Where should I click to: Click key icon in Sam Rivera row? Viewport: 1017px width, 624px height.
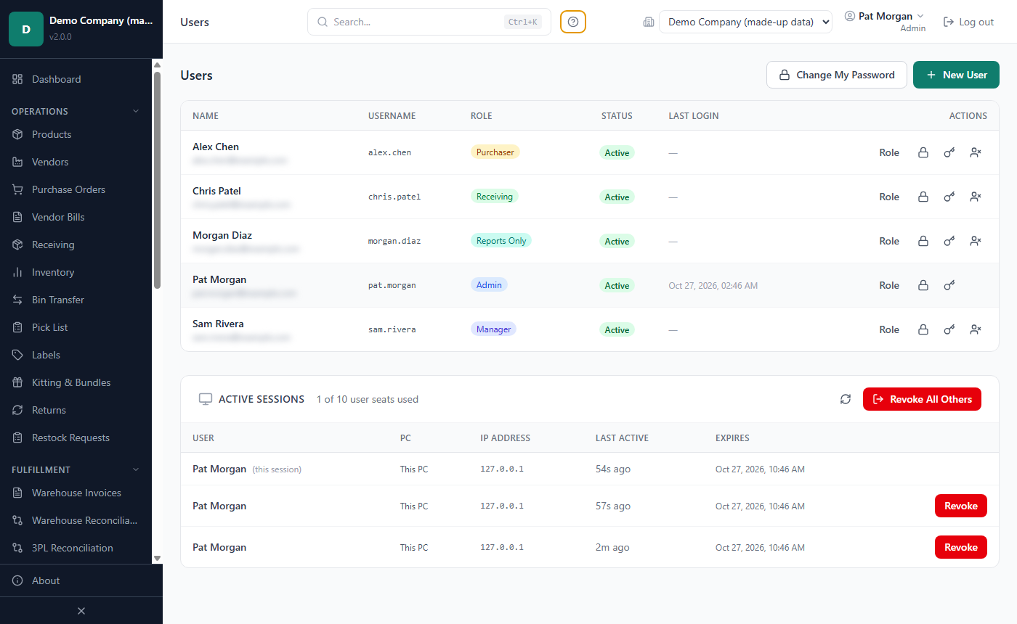tap(949, 329)
